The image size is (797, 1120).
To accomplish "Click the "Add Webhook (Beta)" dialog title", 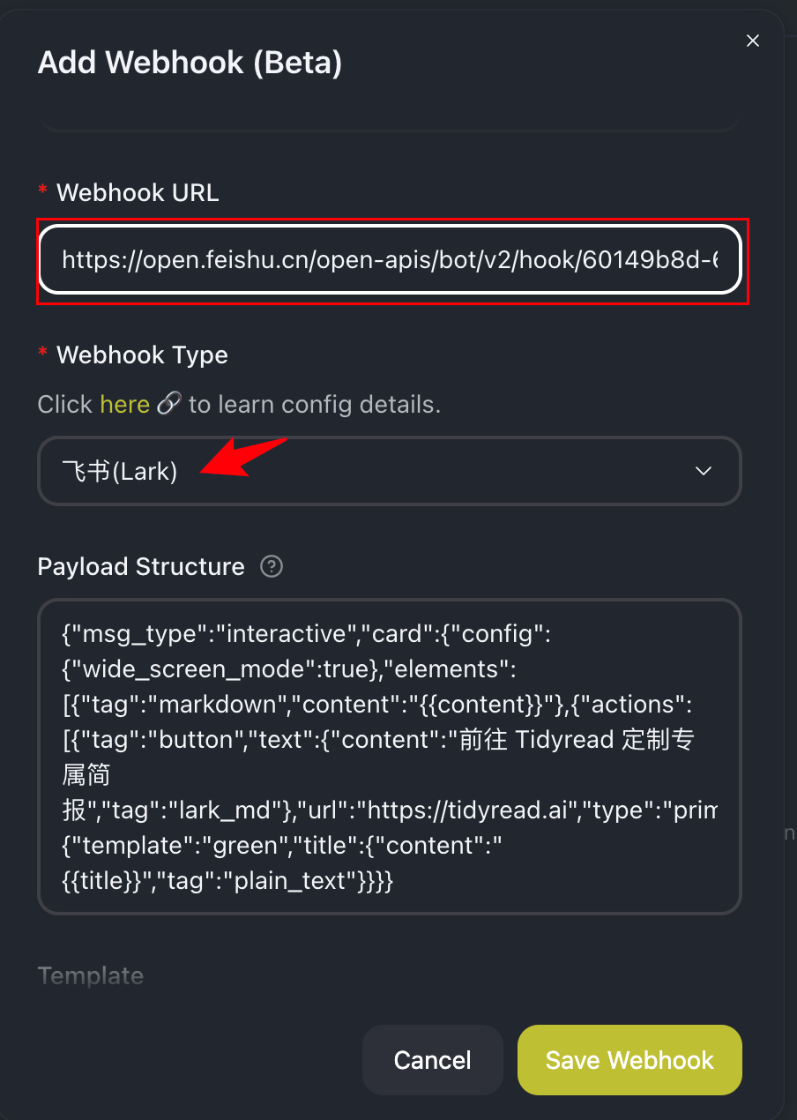I will [x=190, y=63].
